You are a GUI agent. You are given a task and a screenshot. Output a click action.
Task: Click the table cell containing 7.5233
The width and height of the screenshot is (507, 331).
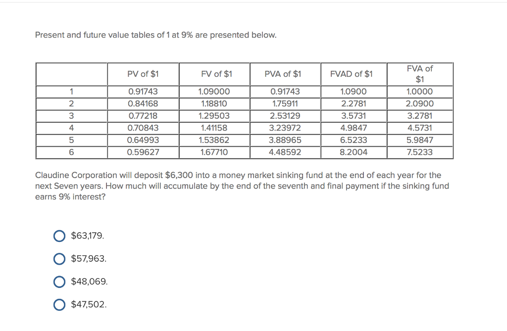pos(419,152)
